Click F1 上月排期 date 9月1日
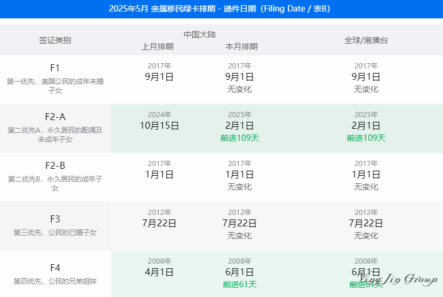The width and height of the screenshot is (443, 297). click(159, 77)
